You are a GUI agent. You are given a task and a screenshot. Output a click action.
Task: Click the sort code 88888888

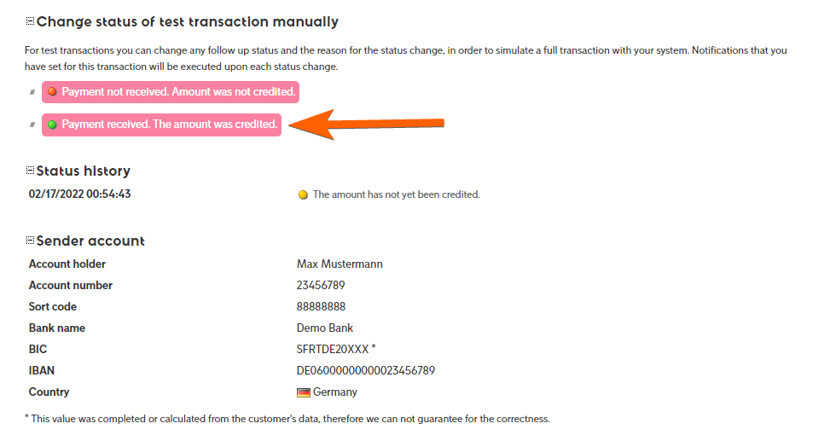click(x=321, y=306)
